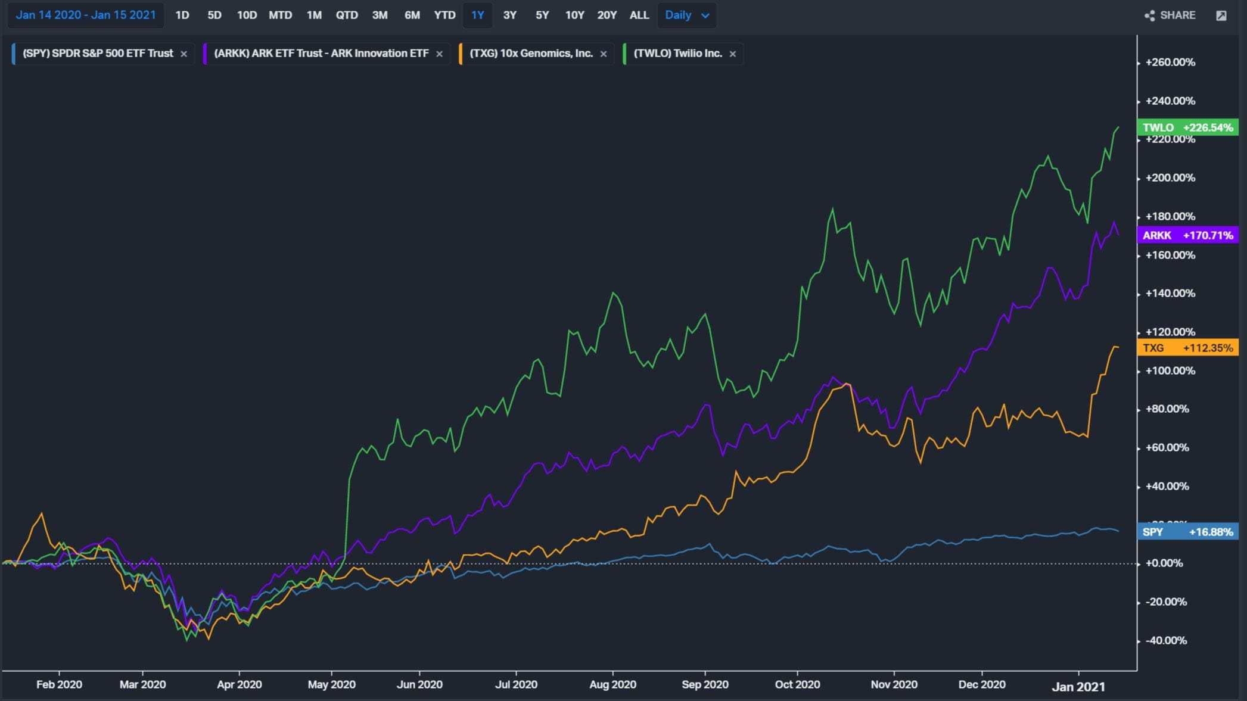Click the TXG 10x Genomics legend label
1247x701 pixels.
531,54
